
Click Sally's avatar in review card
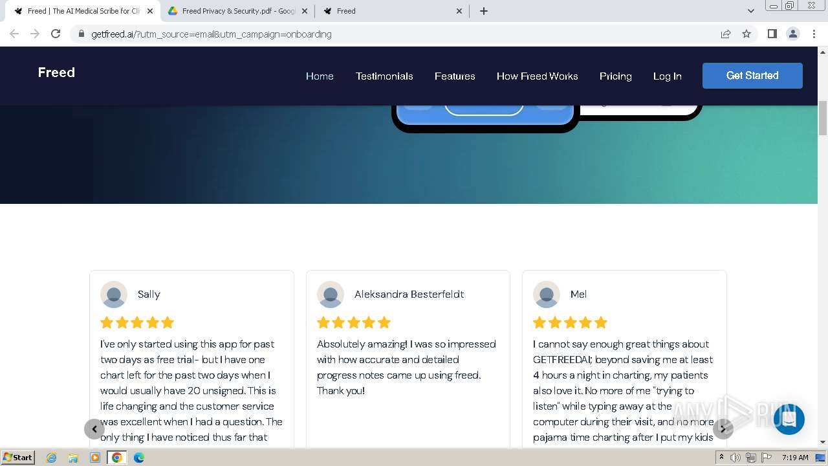click(114, 294)
